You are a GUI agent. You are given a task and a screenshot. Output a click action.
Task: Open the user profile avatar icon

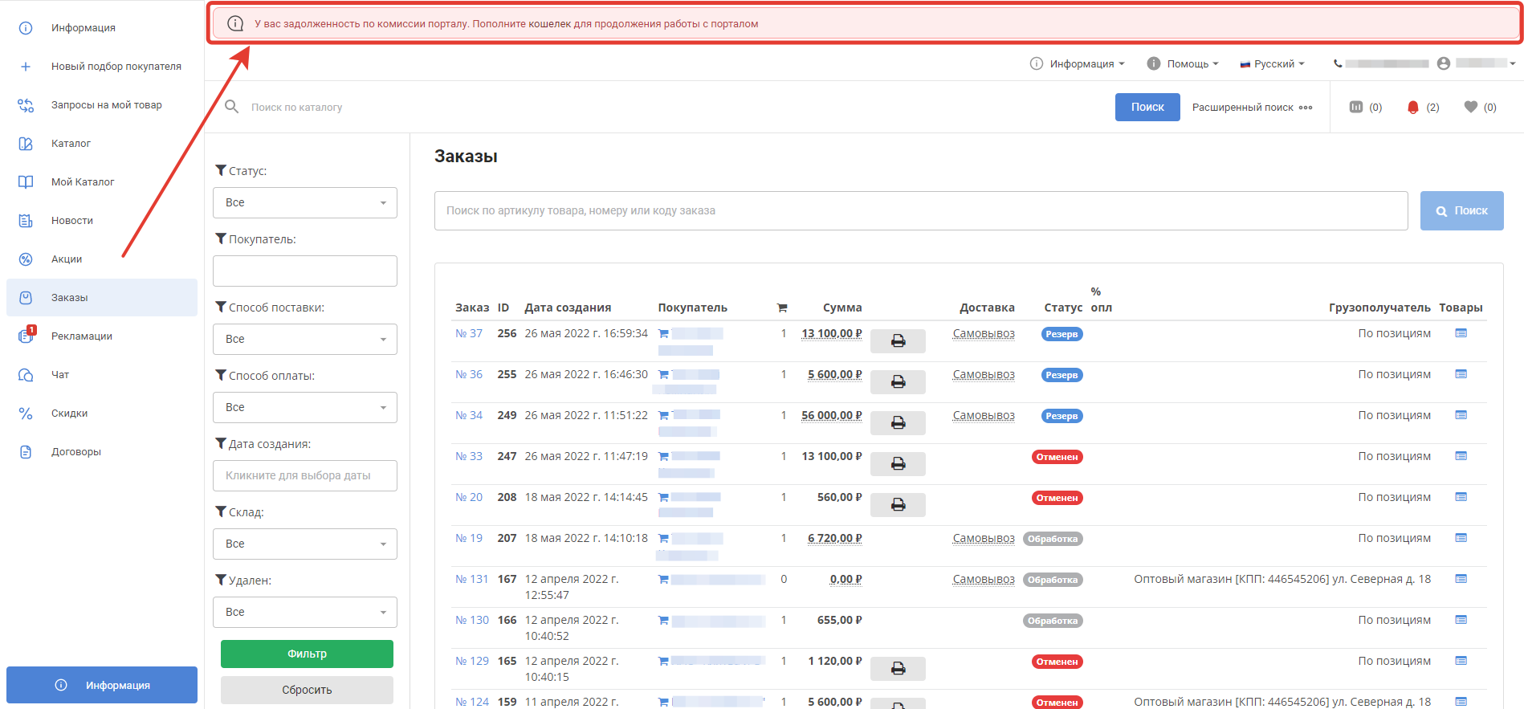pos(1444,63)
